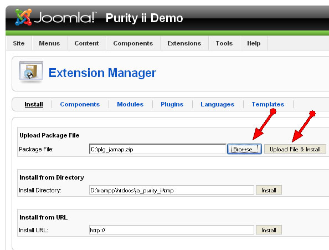Click Install button beside Install Directory

coord(269,190)
